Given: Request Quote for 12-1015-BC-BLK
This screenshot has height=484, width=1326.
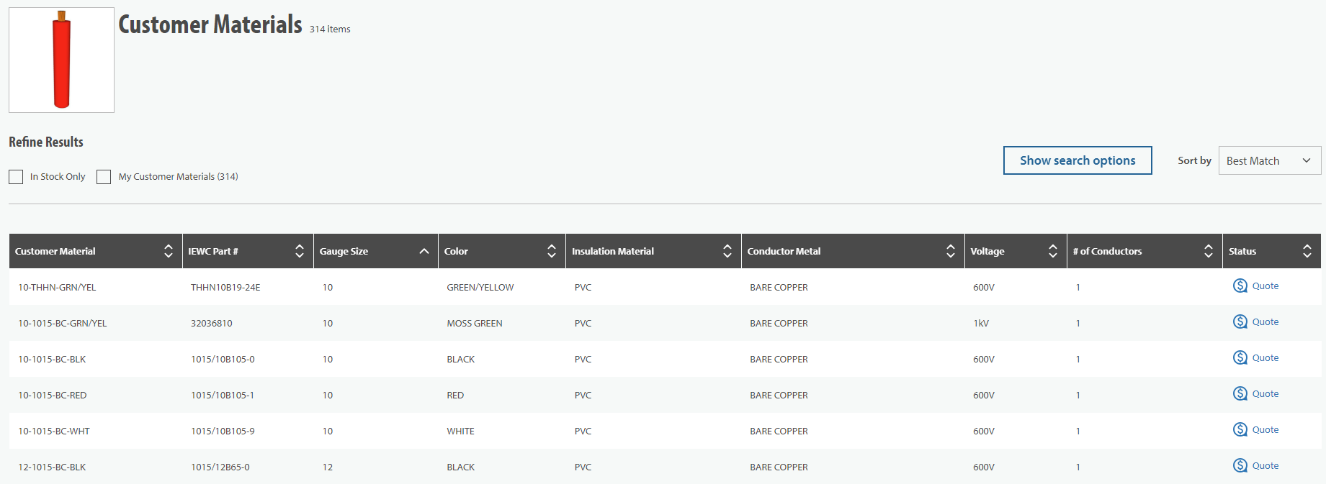Looking at the screenshot, I should [1264, 465].
